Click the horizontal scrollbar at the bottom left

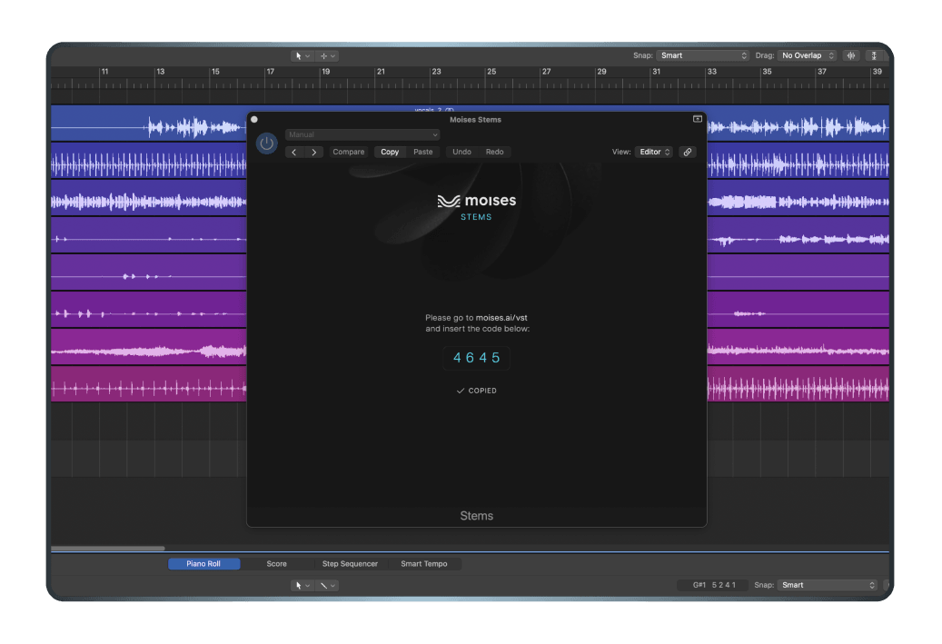(x=108, y=548)
